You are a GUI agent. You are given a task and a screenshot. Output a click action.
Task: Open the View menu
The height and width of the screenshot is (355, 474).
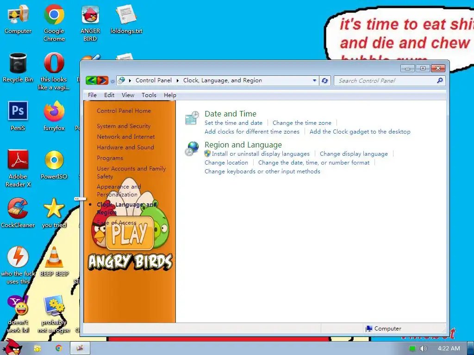(128, 95)
